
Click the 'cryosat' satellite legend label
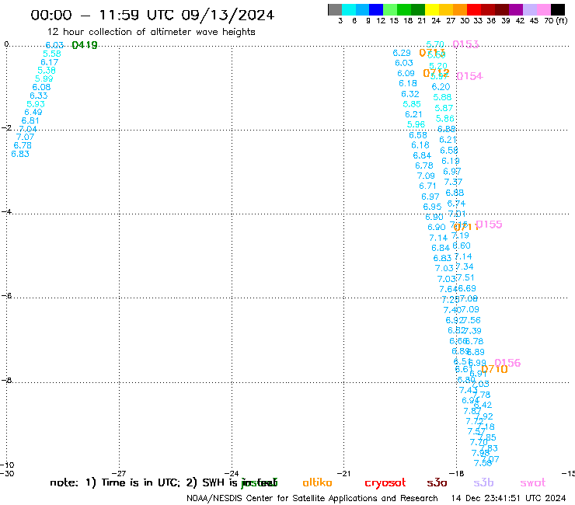coord(385,482)
